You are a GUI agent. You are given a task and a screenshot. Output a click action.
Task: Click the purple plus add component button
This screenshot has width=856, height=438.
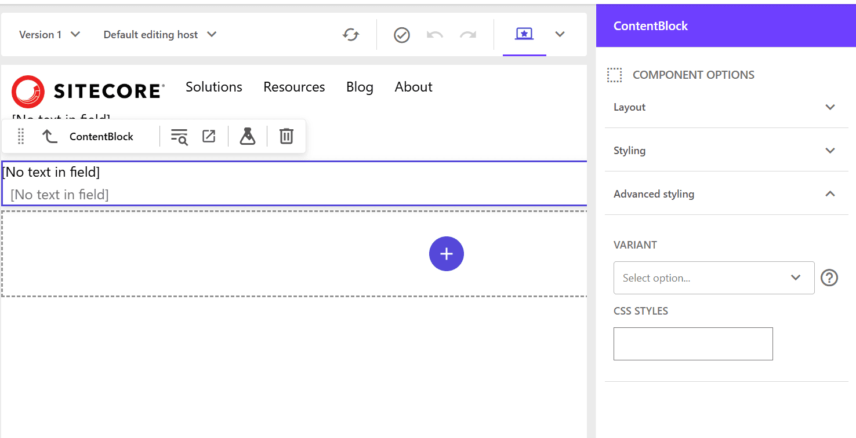pyautogui.click(x=447, y=254)
